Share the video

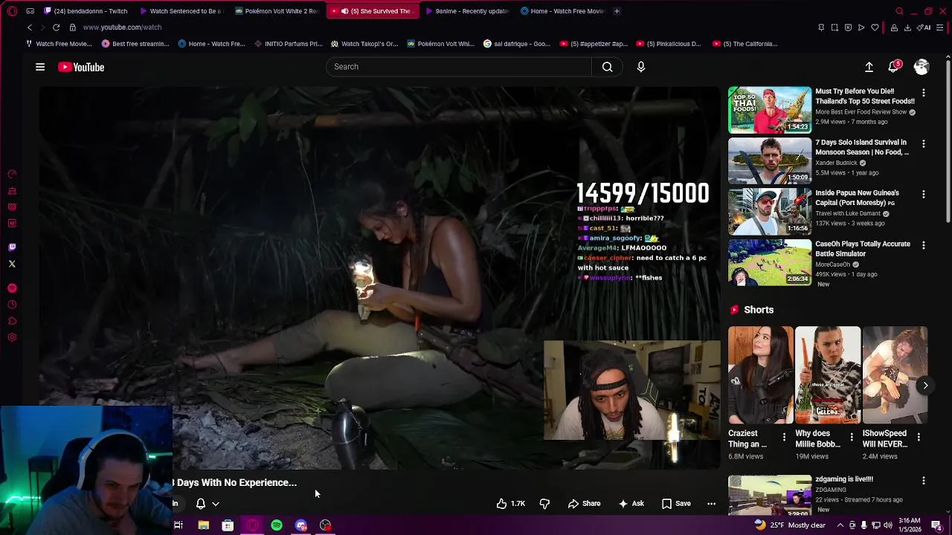(585, 504)
